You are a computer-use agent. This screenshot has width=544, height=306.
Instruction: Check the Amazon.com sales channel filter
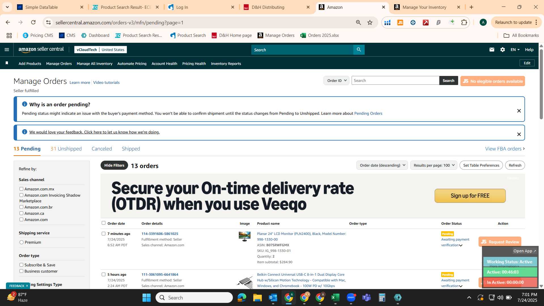coord(21,219)
